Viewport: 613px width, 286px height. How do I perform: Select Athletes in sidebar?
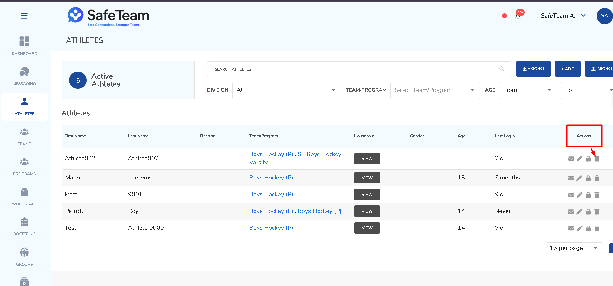24,107
